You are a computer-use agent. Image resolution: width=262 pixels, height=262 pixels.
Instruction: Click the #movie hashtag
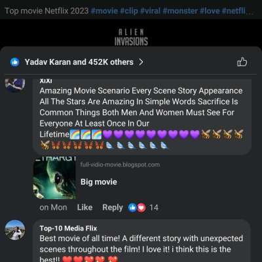pyautogui.click(x=104, y=10)
